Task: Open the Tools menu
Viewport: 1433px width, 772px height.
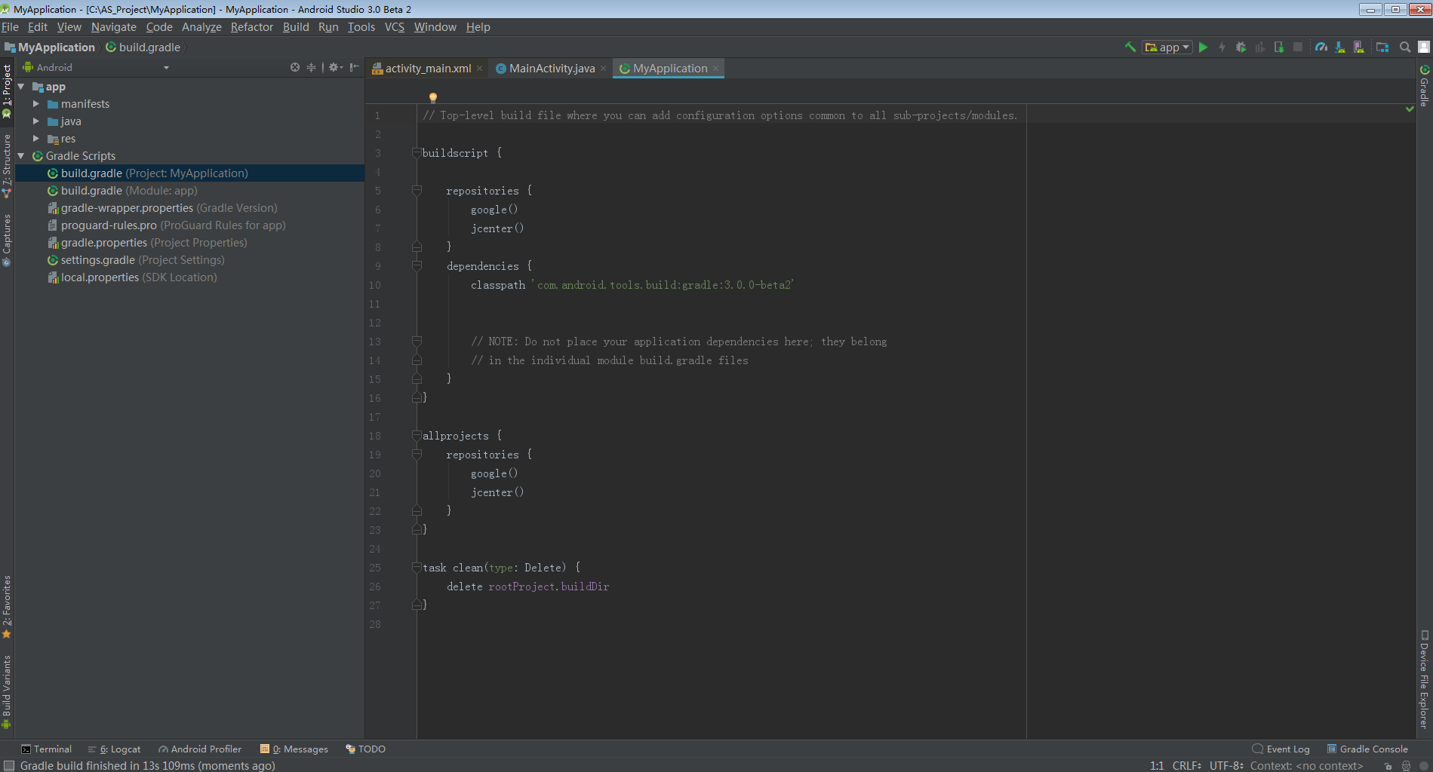Action: tap(361, 27)
